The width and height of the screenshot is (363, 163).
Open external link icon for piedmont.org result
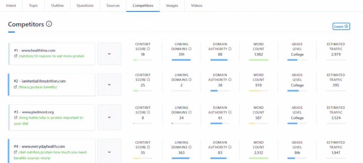coord(16,118)
